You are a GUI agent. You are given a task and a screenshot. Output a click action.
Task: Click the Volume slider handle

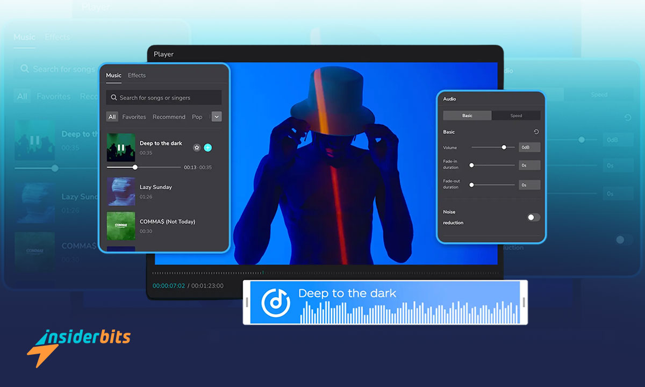504,147
